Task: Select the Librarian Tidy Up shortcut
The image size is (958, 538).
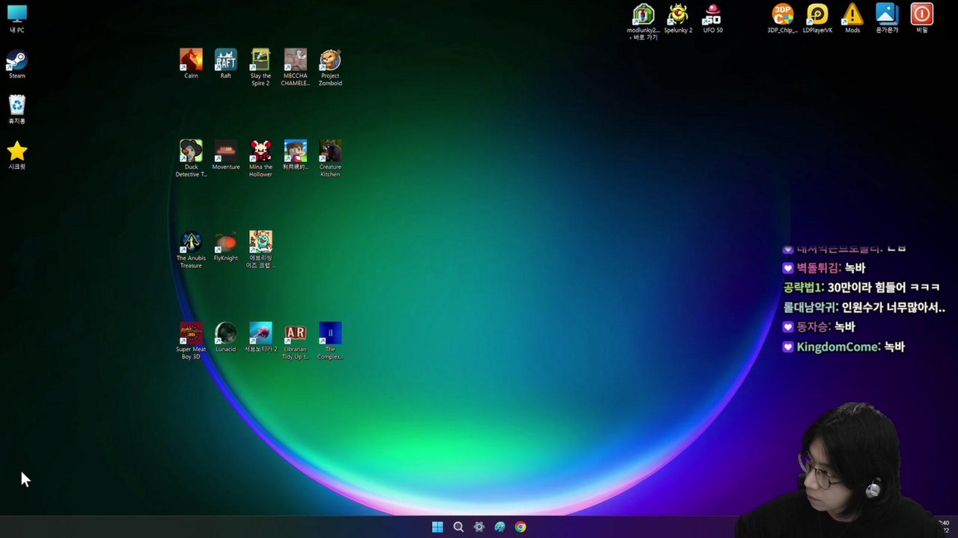Action: point(295,341)
